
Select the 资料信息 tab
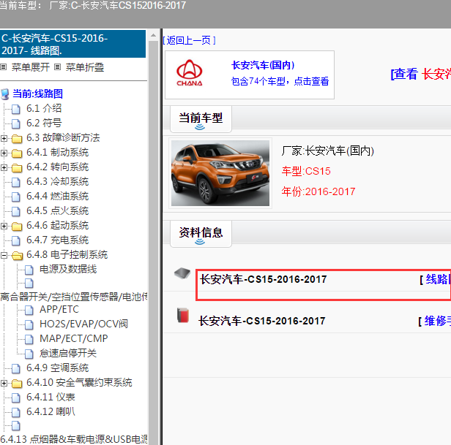[201, 234]
